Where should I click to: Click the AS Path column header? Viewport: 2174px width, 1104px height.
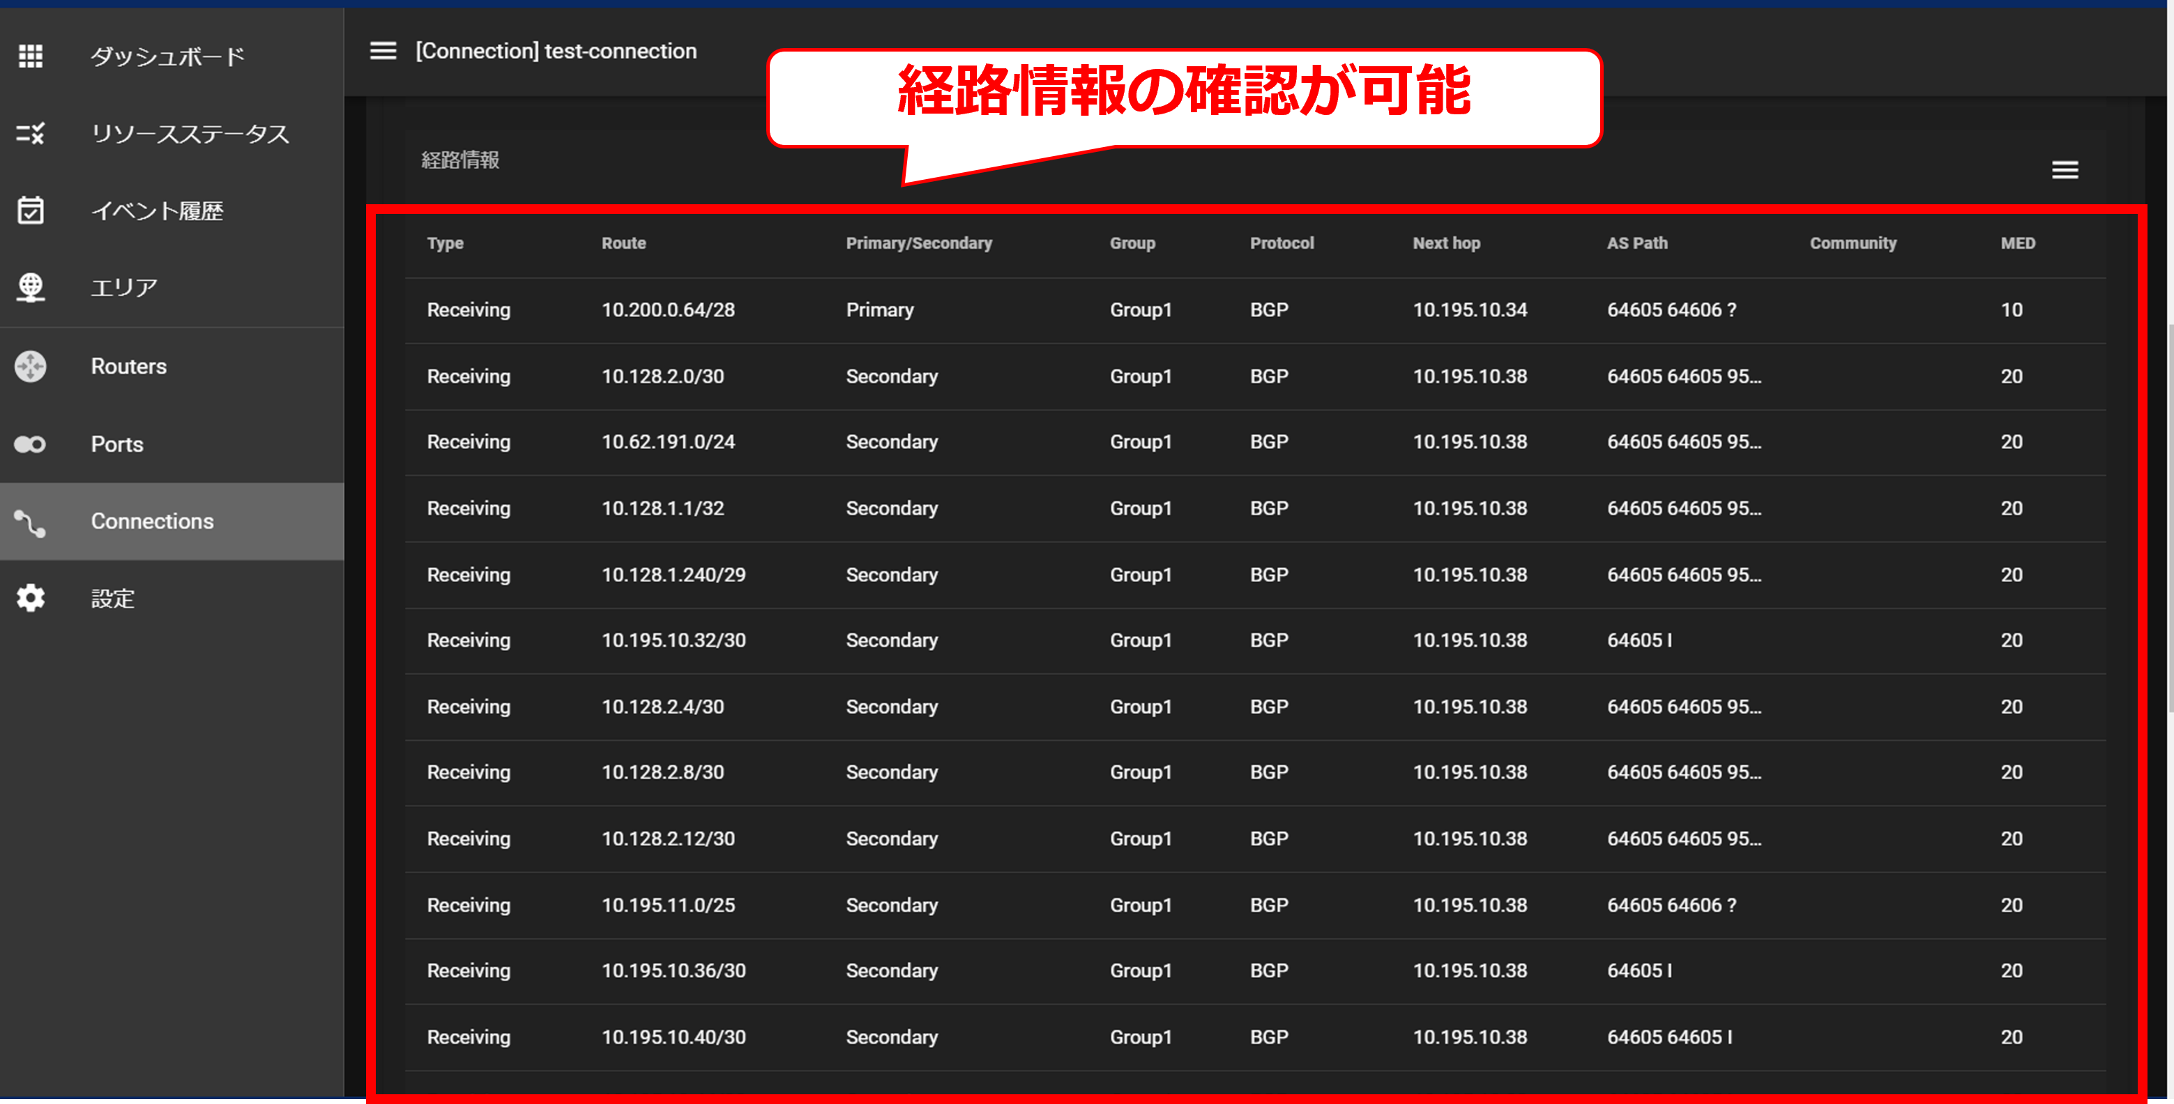tap(1636, 243)
